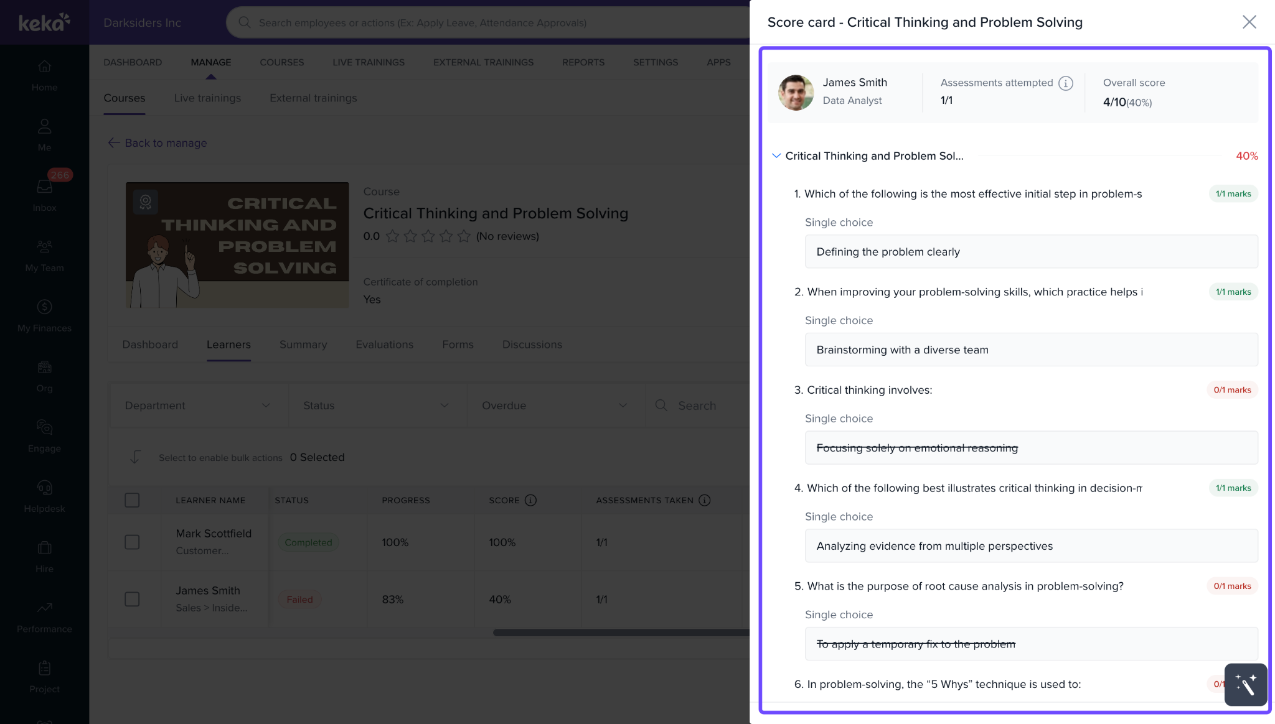This screenshot has height=724, width=1275.
Task: Click the Back to manage link
Action: pyautogui.click(x=158, y=143)
